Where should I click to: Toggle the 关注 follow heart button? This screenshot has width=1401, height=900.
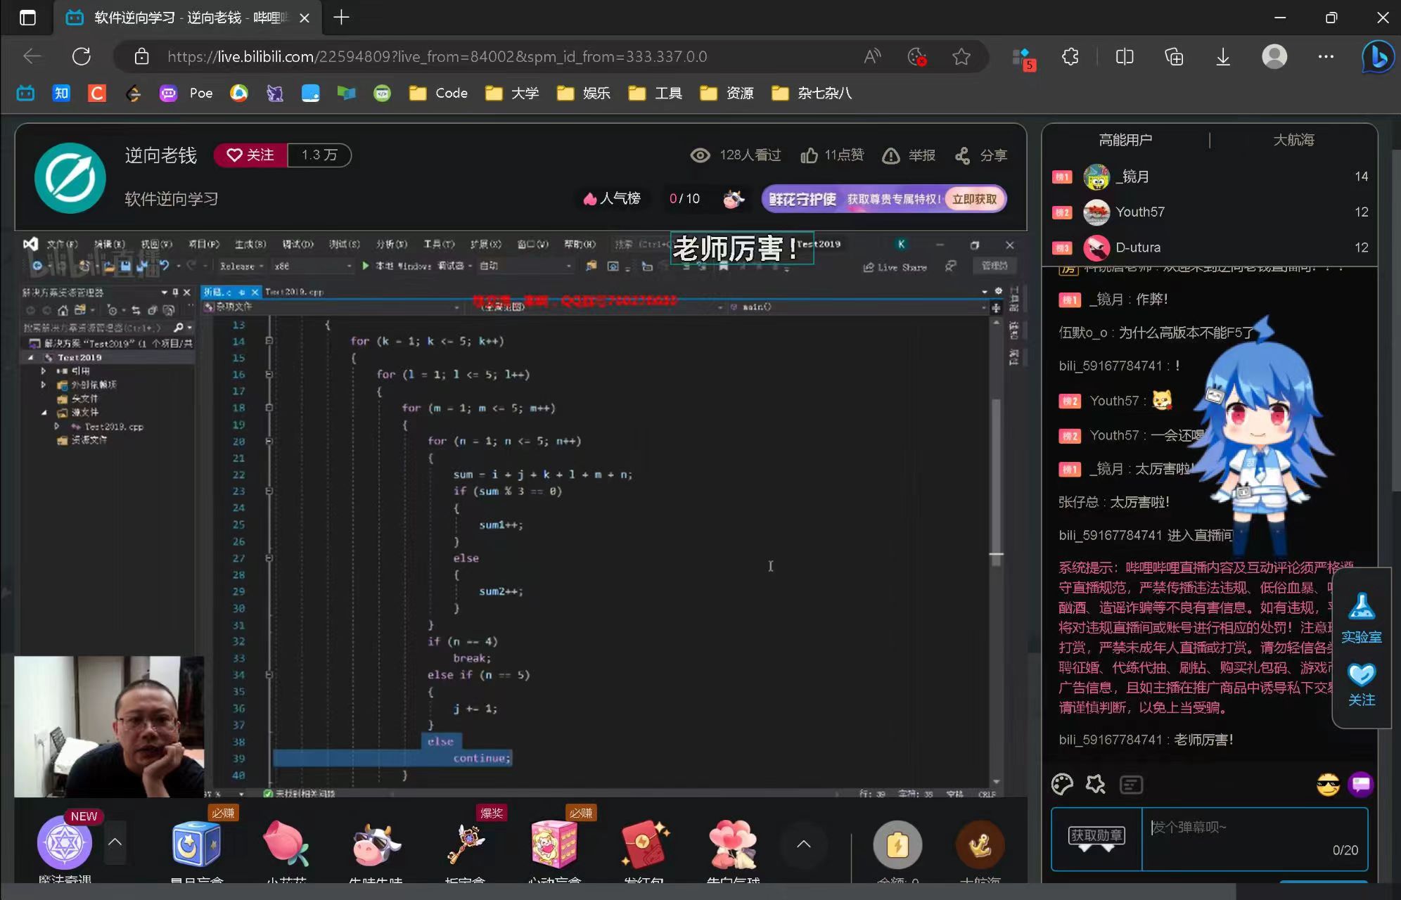point(250,155)
